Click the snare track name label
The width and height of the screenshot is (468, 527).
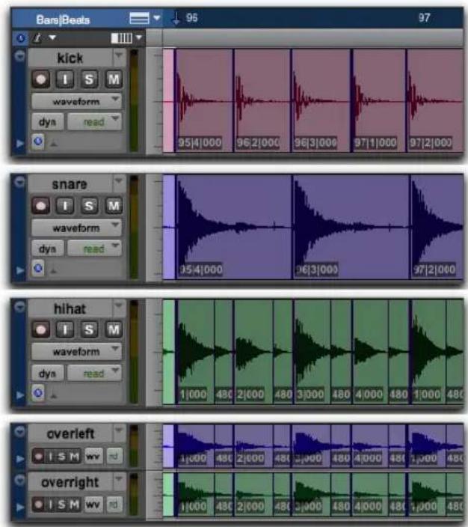pos(70,183)
